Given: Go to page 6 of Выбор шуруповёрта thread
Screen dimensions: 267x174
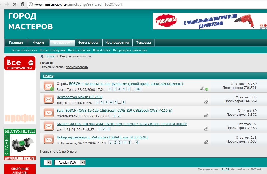Looking at the screenshot, I should [137, 143].
